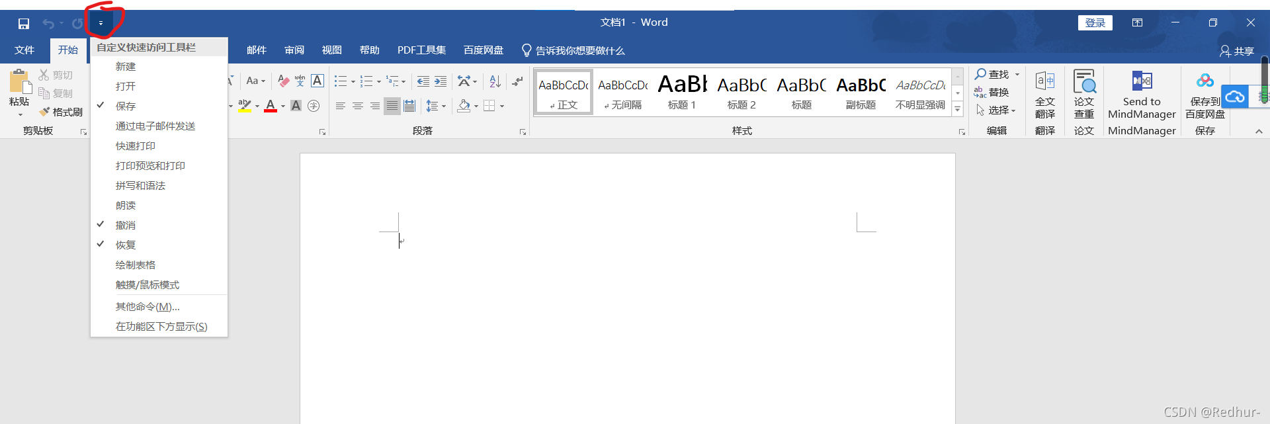Collapse the ribbon with the chevron
Viewport: 1270px width, 424px height.
pyautogui.click(x=1259, y=131)
